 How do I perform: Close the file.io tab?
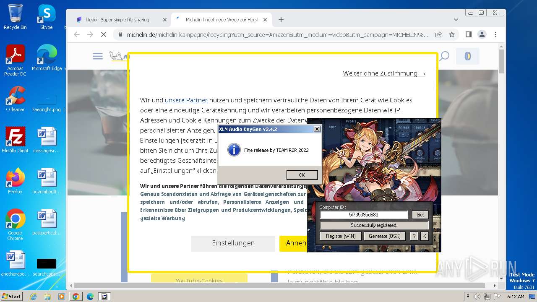tap(164, 20)
